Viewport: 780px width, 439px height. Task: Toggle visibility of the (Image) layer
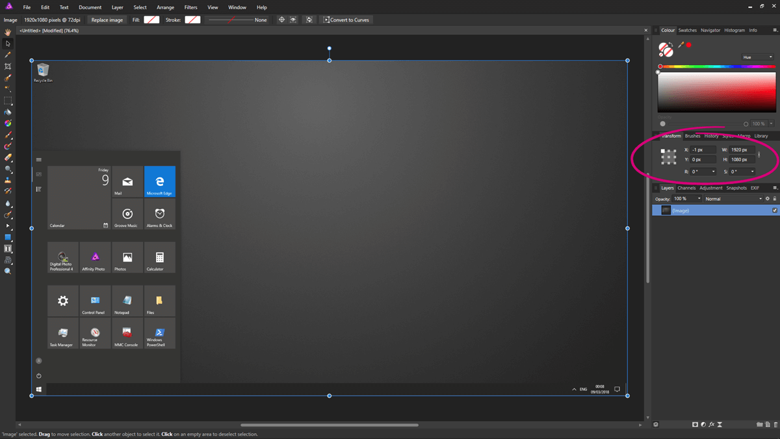point(775,209)
